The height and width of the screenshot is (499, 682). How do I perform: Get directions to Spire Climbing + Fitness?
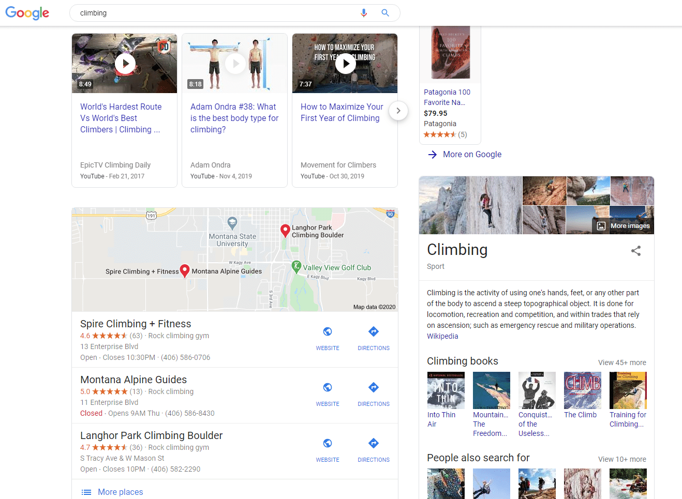(374, 331)
